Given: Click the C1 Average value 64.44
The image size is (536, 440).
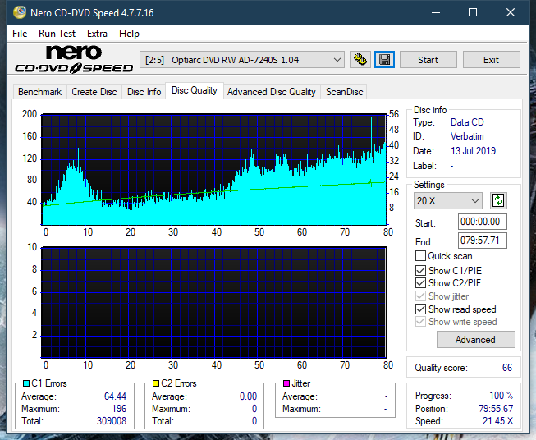Looking at the screenshot, I should point(115,396).
